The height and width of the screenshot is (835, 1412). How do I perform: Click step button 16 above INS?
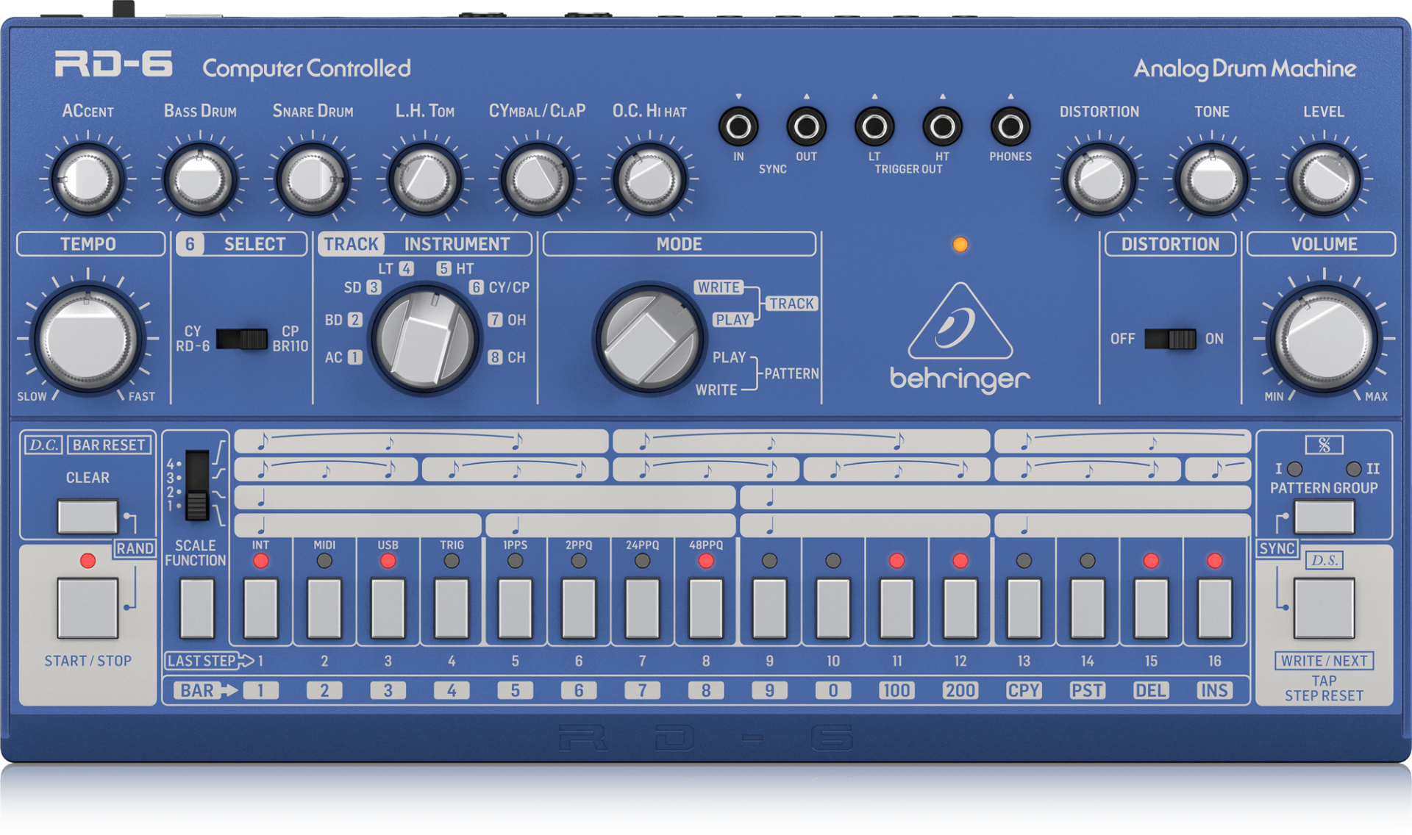[1215, 608]
